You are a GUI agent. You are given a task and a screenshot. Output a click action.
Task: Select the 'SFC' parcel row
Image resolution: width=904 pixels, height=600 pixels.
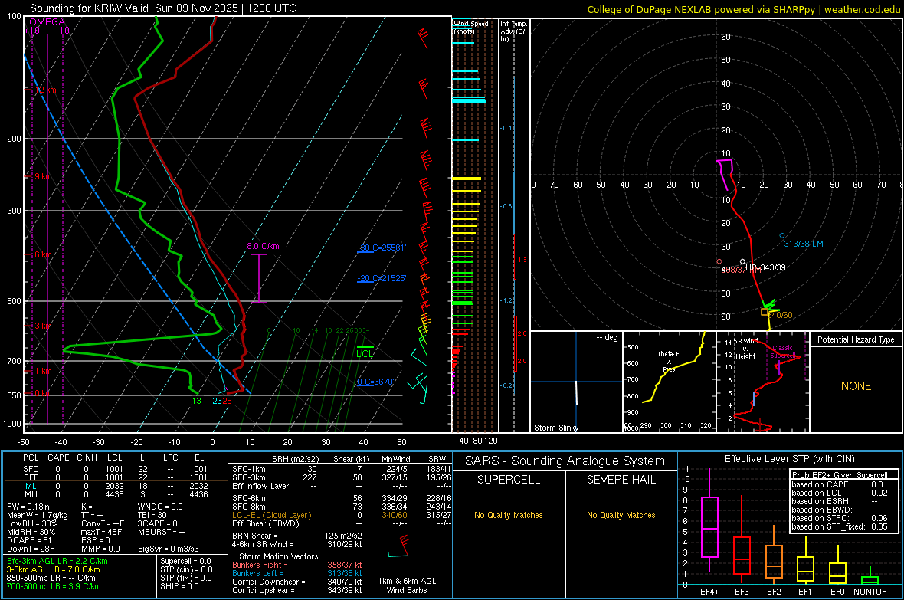coord(116,469)
